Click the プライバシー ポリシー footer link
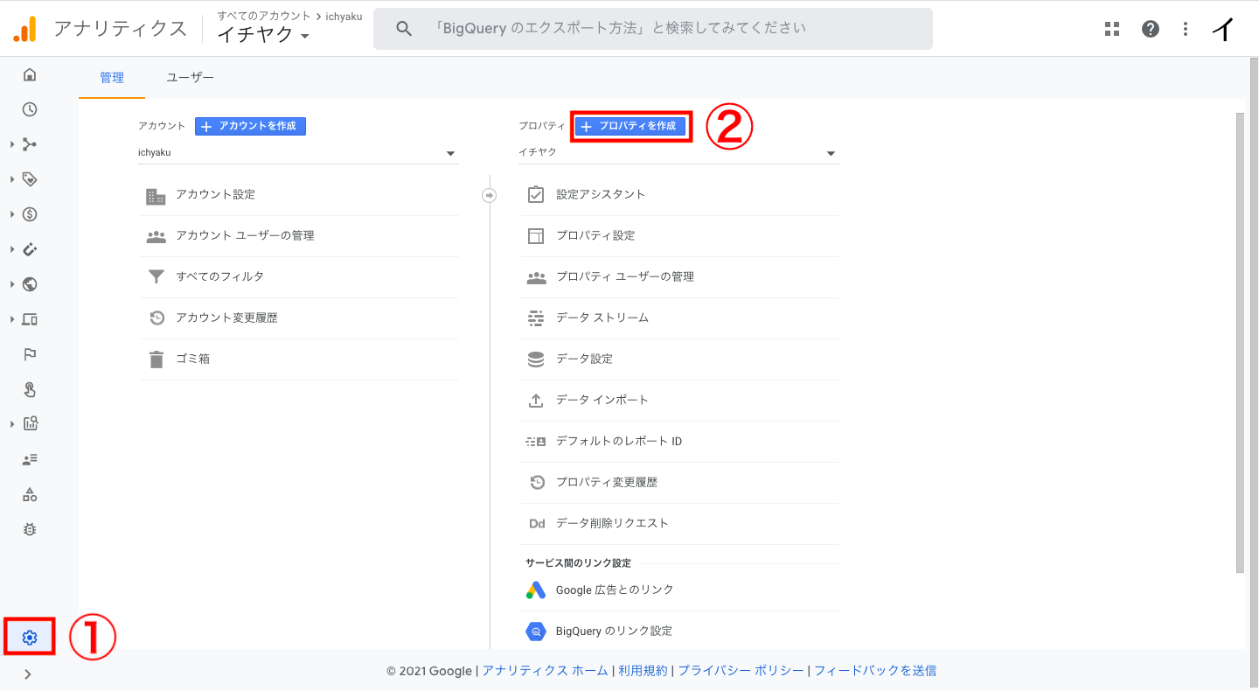Image resolution: width=1259 pixels, height=691 pixels. pos(741,671)
